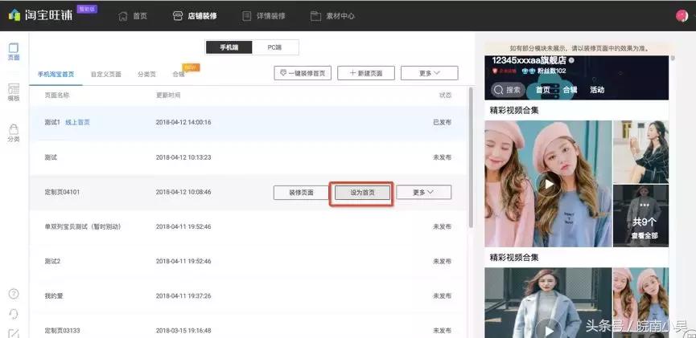
Task: Click 线上首页 link next to 测试1
Action: 78,122
